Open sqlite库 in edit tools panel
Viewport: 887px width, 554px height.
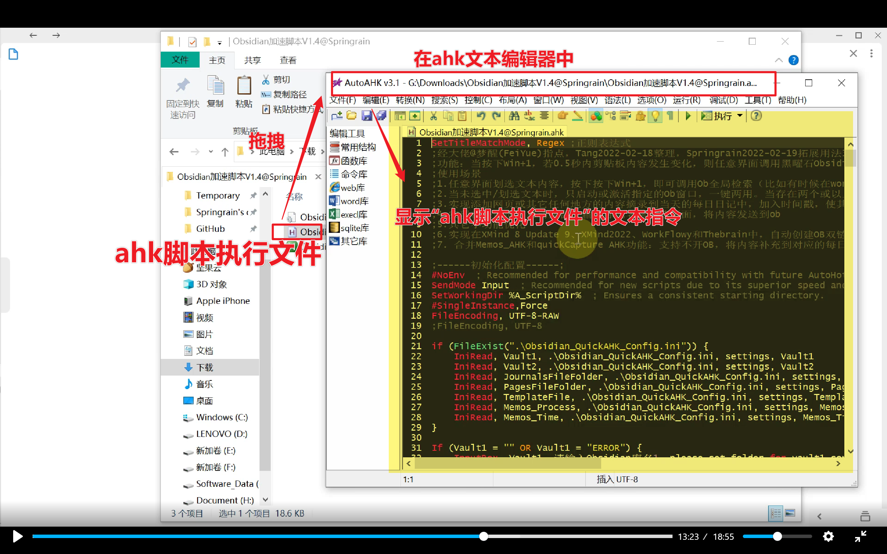point(349,228)
